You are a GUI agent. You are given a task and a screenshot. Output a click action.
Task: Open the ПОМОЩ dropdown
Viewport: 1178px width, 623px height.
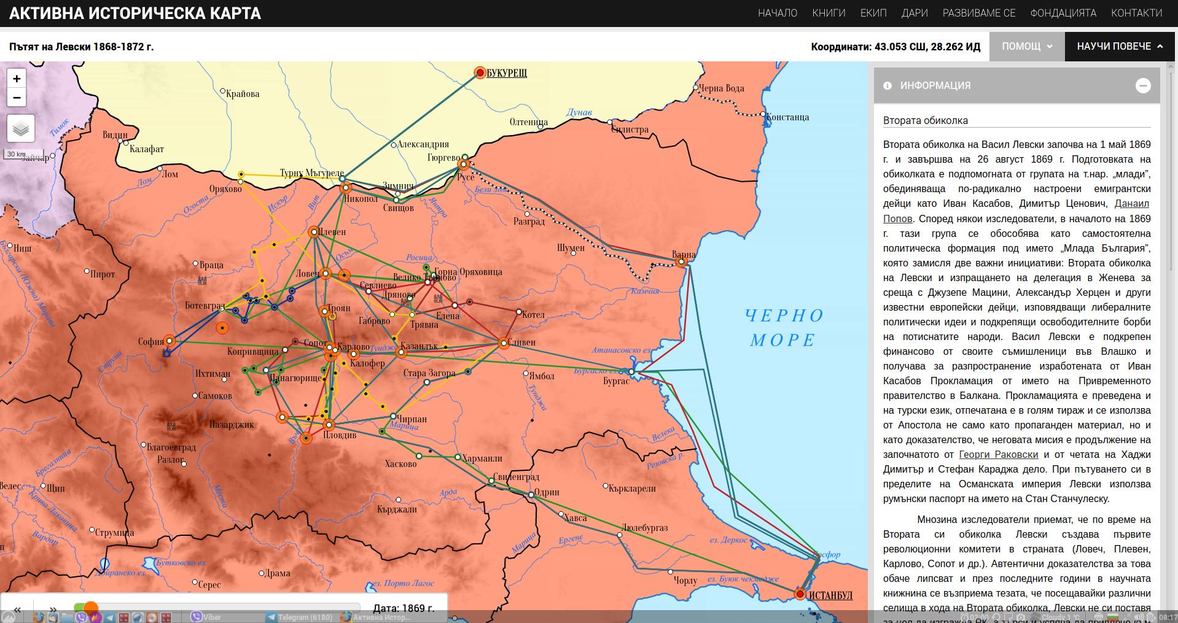[1026, 47]
